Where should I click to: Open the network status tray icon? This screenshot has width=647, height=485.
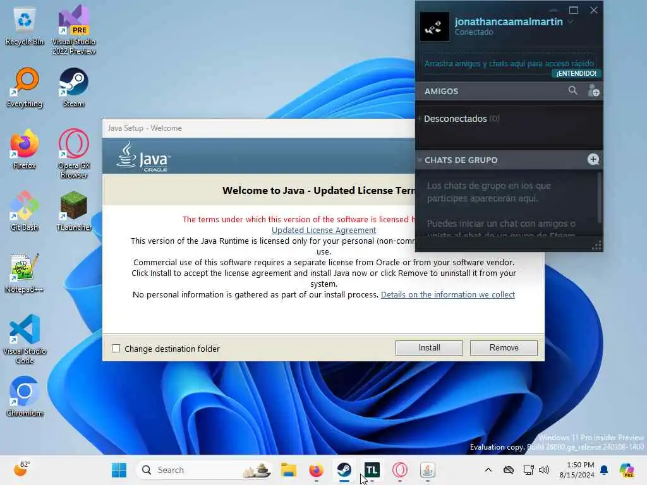tap(529, 470)
